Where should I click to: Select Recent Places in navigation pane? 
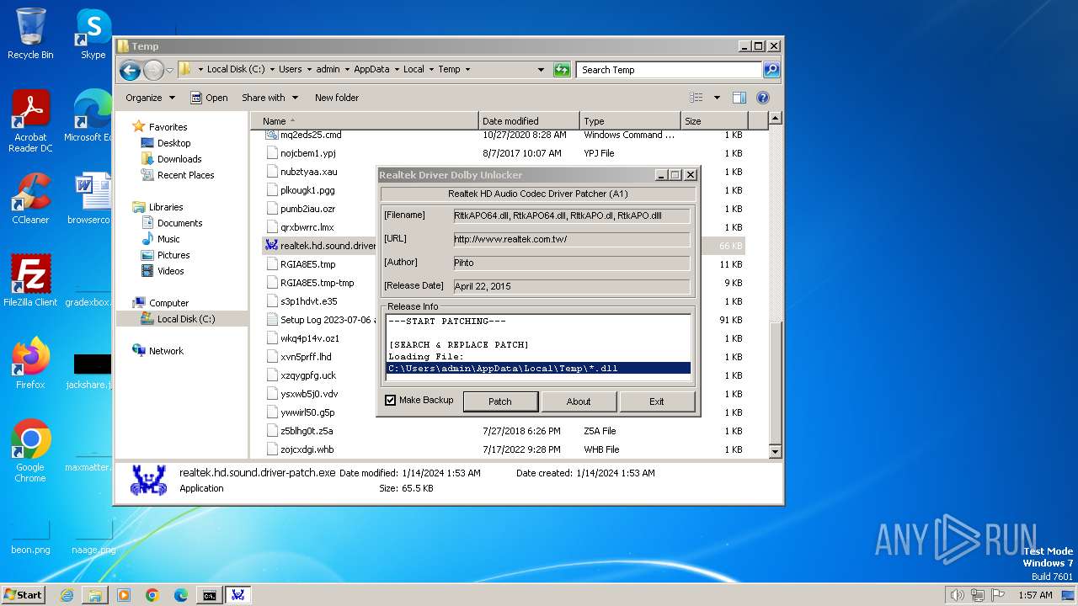point(185,175)
